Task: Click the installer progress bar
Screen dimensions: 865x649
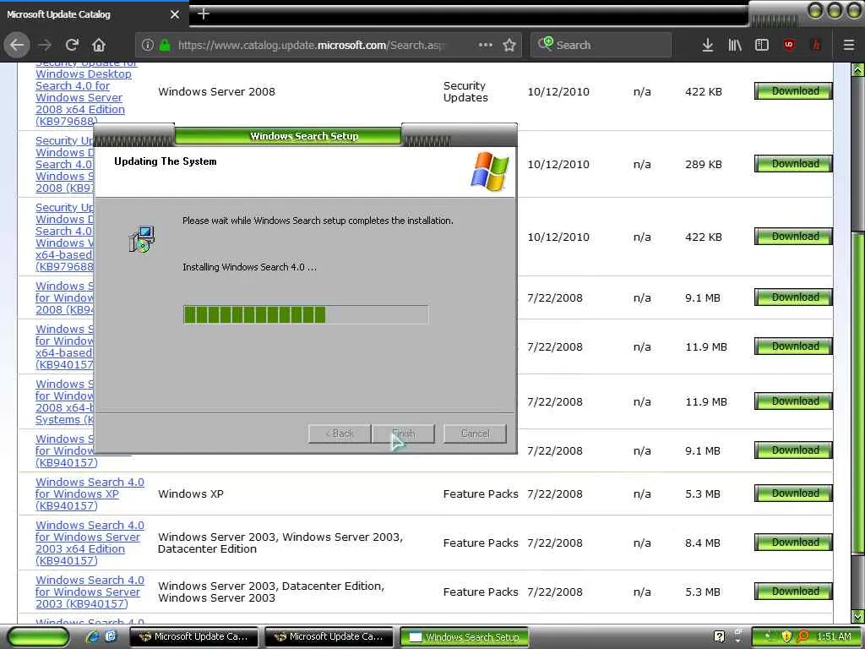Action: tap(306, 314)
